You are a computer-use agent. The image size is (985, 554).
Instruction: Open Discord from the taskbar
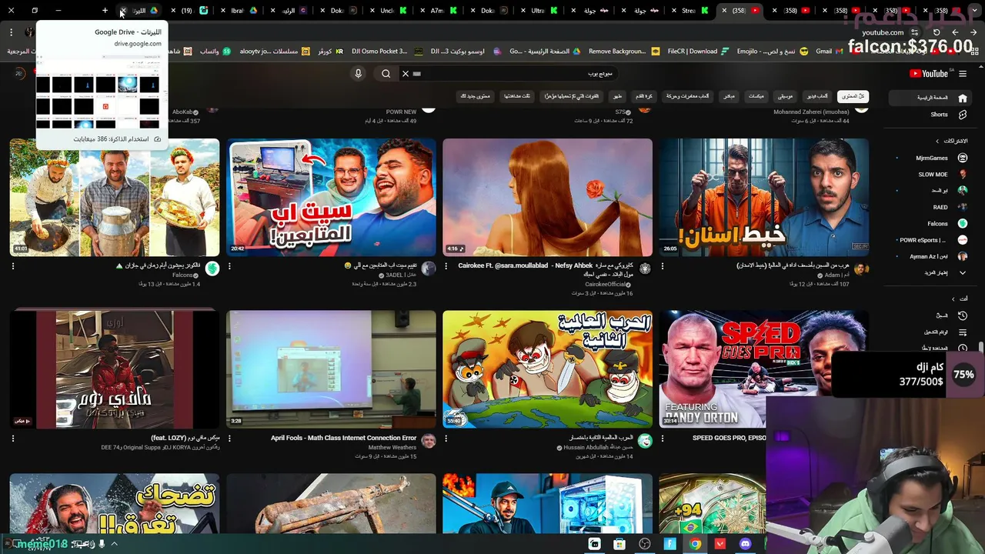pos(745,544)
